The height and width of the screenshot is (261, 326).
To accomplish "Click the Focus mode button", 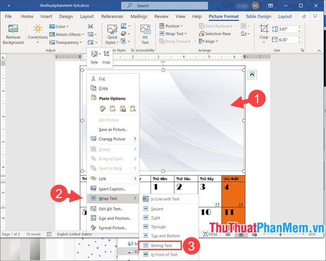I will point(210,234).
